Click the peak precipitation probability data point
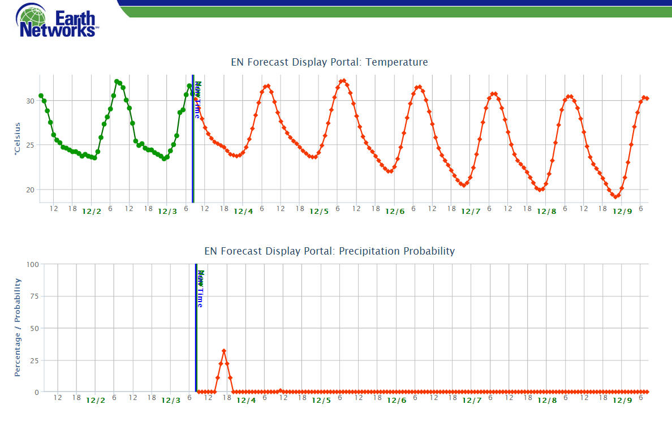 point(223,351)
